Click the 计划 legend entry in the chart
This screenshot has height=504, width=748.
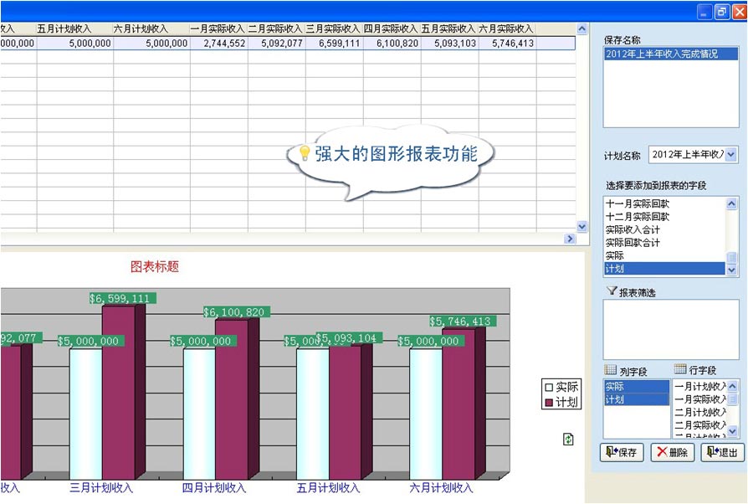[x=561, y=403]
